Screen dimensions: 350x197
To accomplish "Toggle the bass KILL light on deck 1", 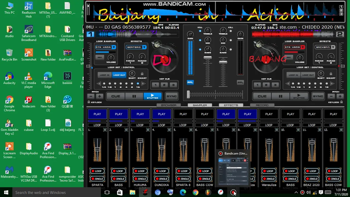I will [x=200, y=50].
